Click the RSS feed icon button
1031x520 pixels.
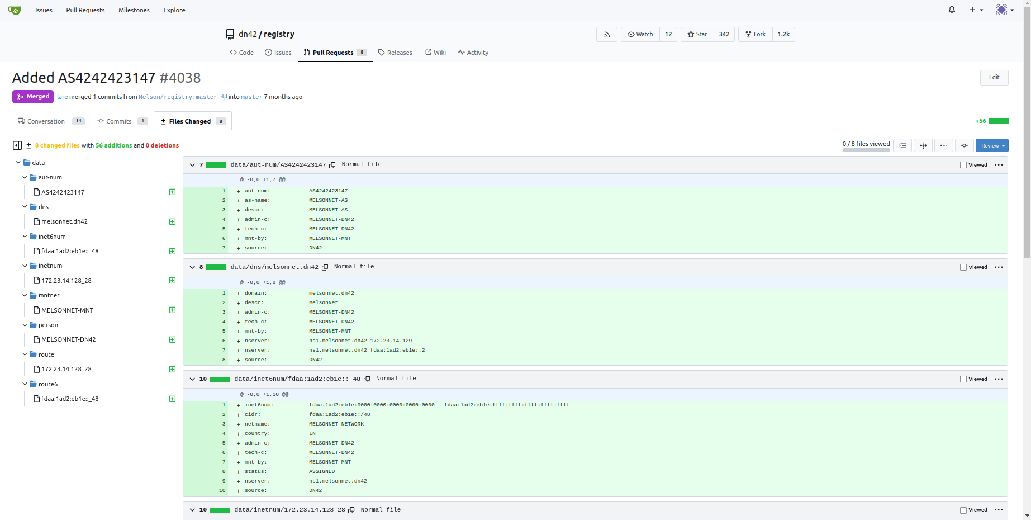click(606, 35)
